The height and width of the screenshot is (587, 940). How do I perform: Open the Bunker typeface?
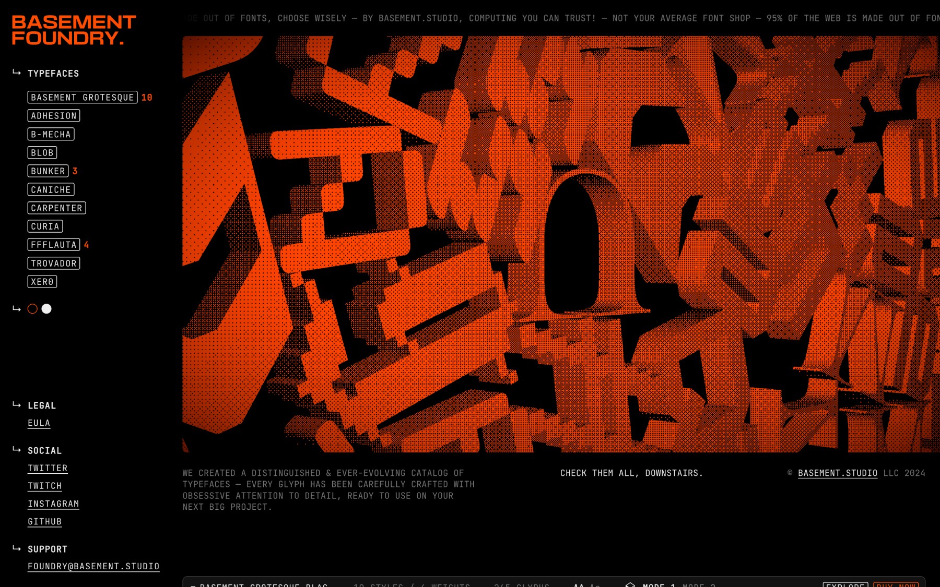point(48,171)
